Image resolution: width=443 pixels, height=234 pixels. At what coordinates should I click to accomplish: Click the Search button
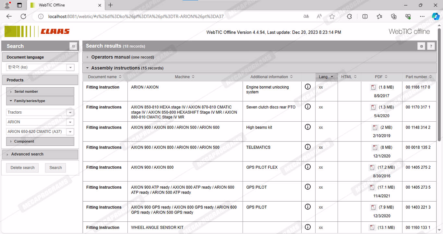[55, 168]
